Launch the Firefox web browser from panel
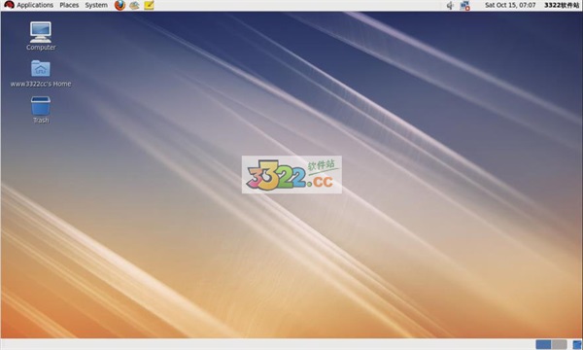The image size is (583, 350). coord(120,5)
